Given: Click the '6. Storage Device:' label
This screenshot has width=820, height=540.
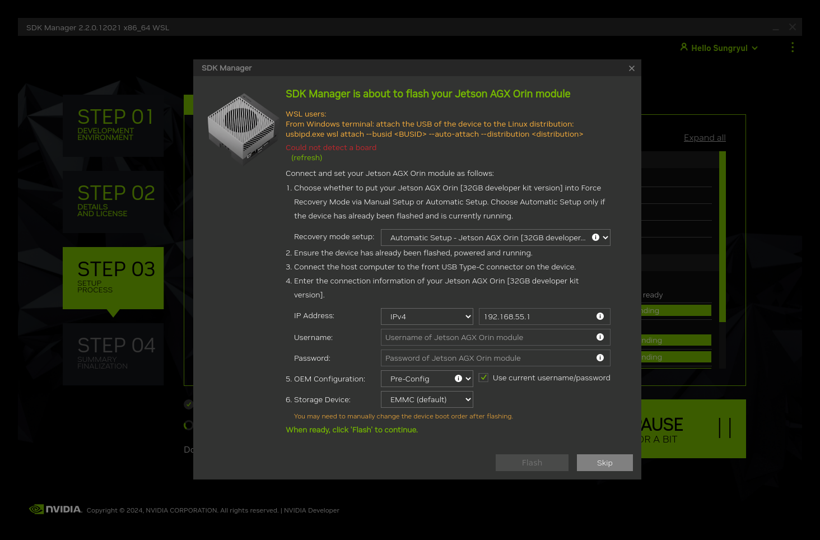Looking at the screenshot, I should 318,400.
